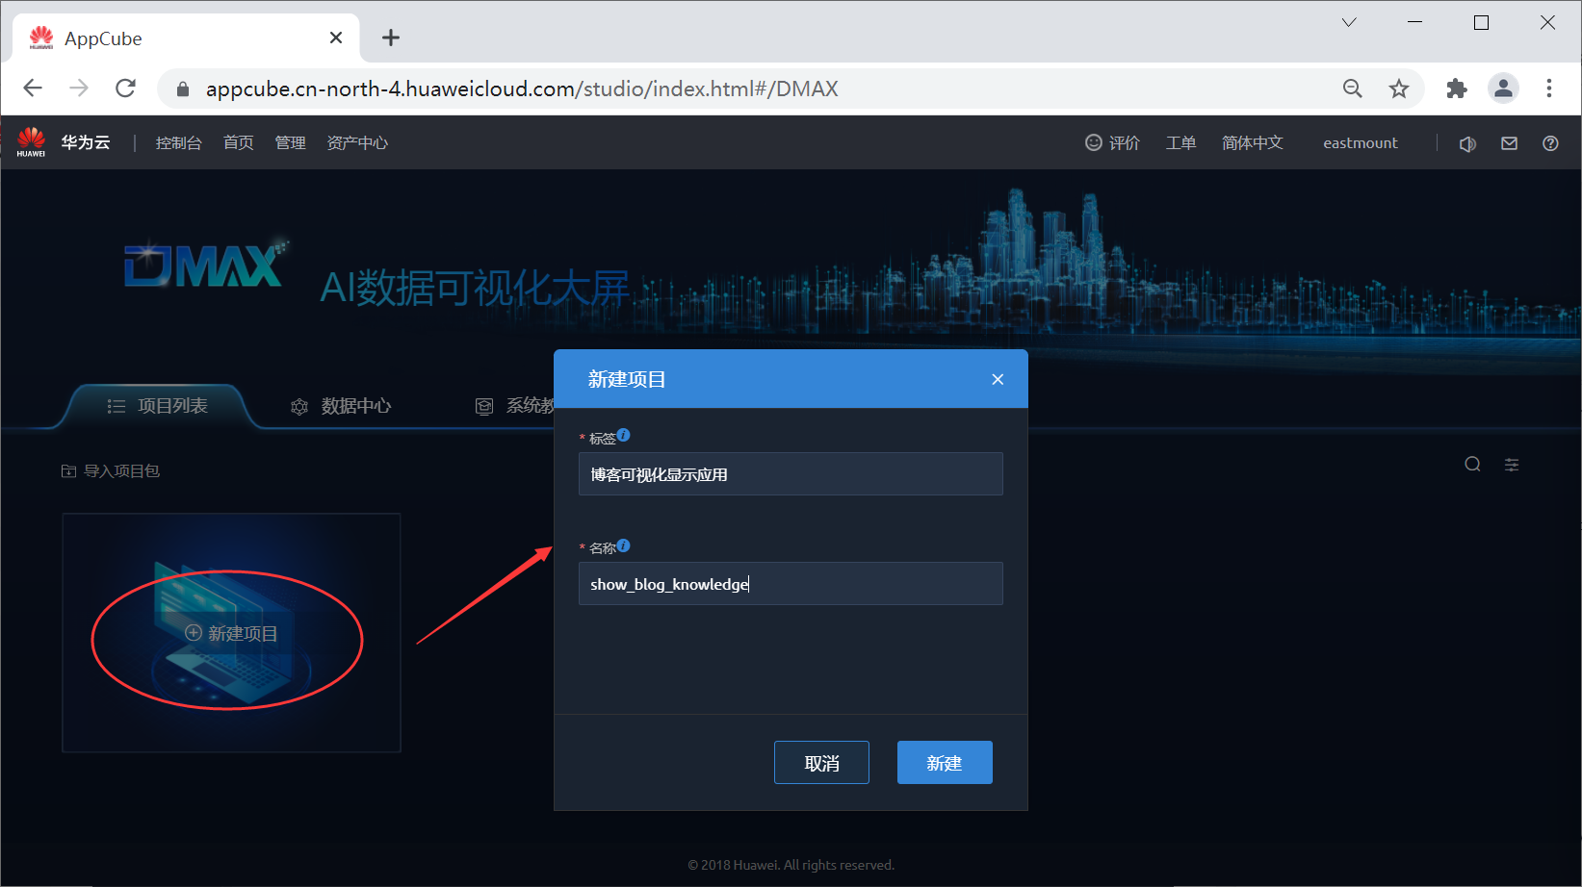Click the browser address bar URL

[x=522, y=89]
